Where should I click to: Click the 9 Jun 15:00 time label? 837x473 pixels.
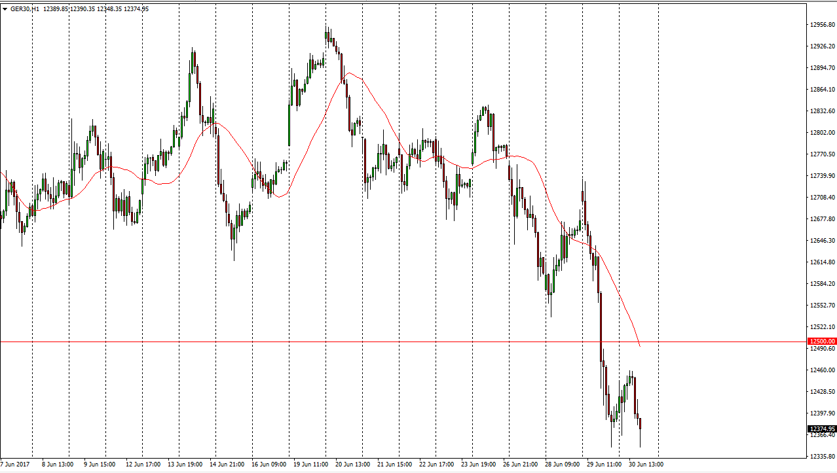100,464
